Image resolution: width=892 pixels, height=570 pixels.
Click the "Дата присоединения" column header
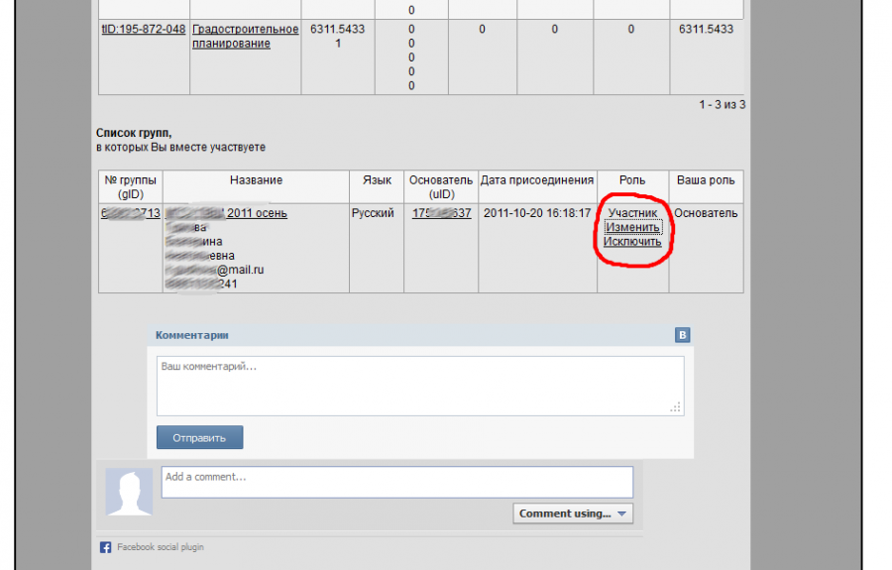tap(537, 180)
